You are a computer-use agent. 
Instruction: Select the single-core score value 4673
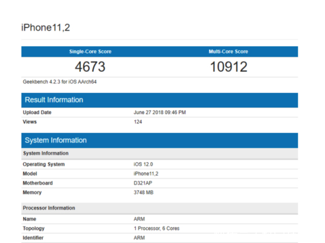[x=90, y=67]
